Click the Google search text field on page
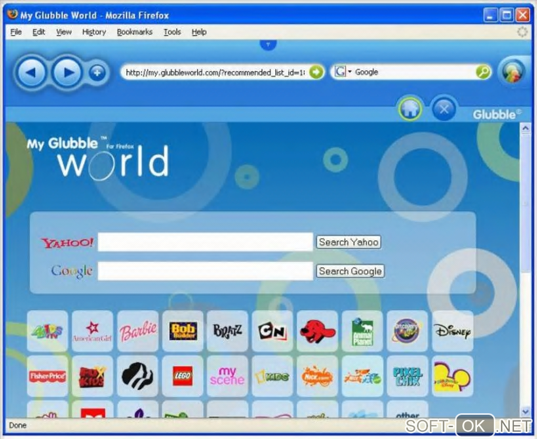 205,271
